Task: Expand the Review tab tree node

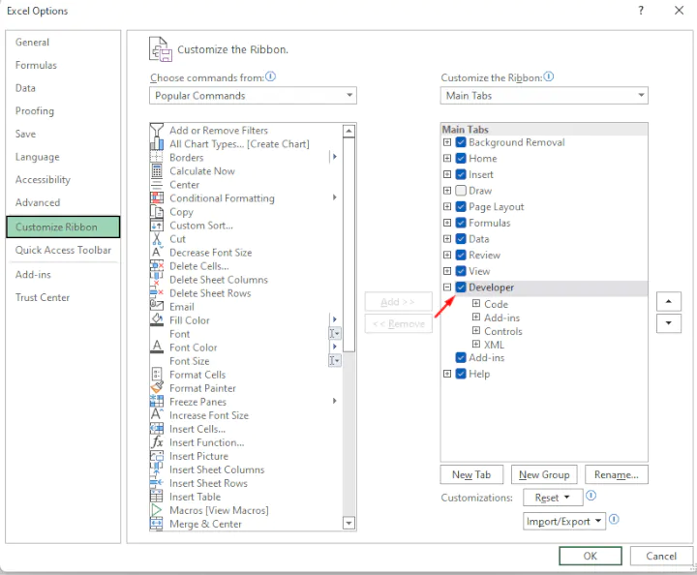Action: coord(447,255)
